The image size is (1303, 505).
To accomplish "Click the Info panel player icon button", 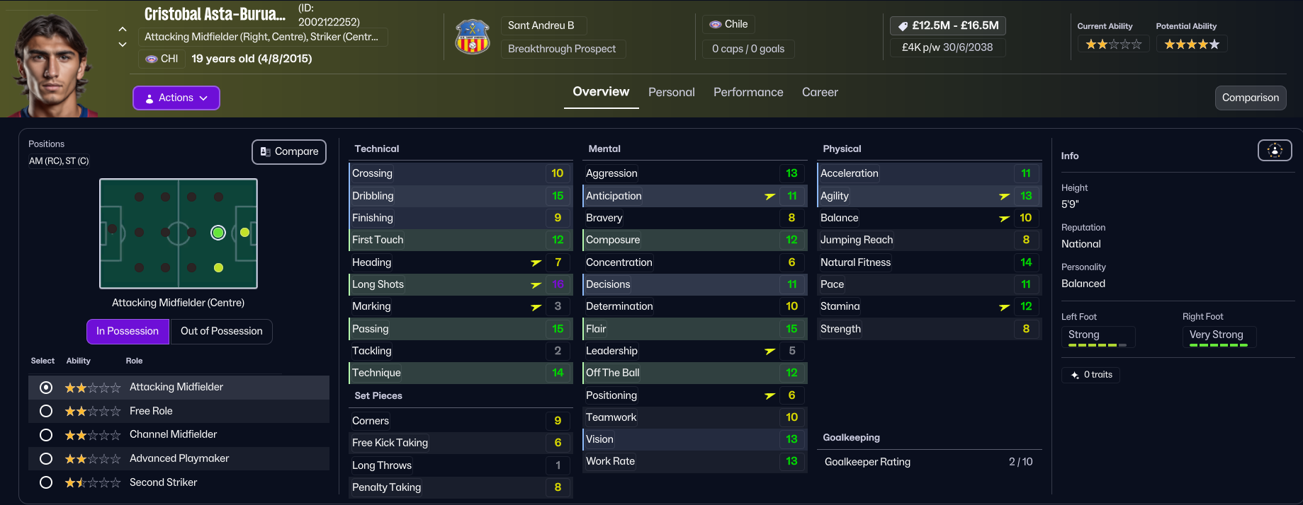I will pos(1274,150).
